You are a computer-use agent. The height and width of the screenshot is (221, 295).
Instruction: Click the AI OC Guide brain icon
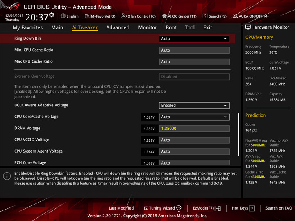(164, 16)
